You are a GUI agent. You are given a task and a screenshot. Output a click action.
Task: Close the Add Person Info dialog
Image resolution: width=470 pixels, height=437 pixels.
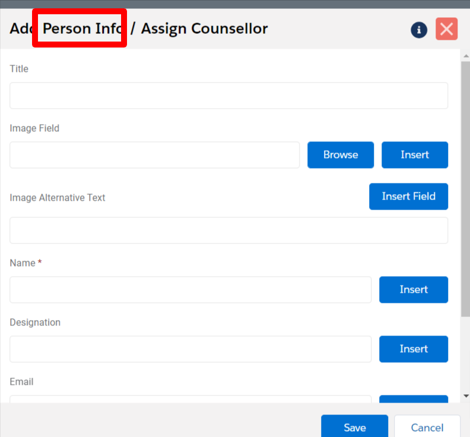coord(446,29)
